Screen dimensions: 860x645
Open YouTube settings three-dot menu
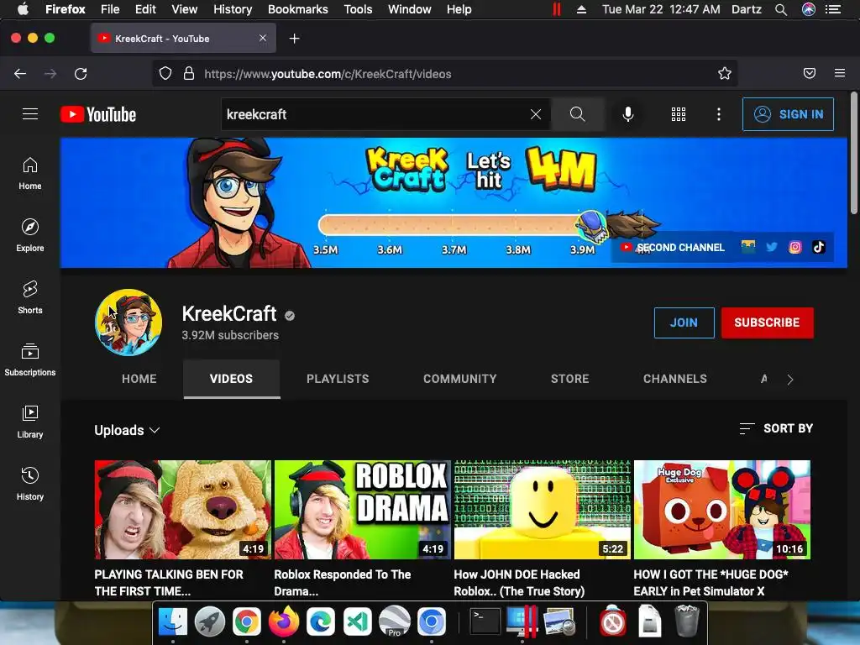[x=719, y=114]
